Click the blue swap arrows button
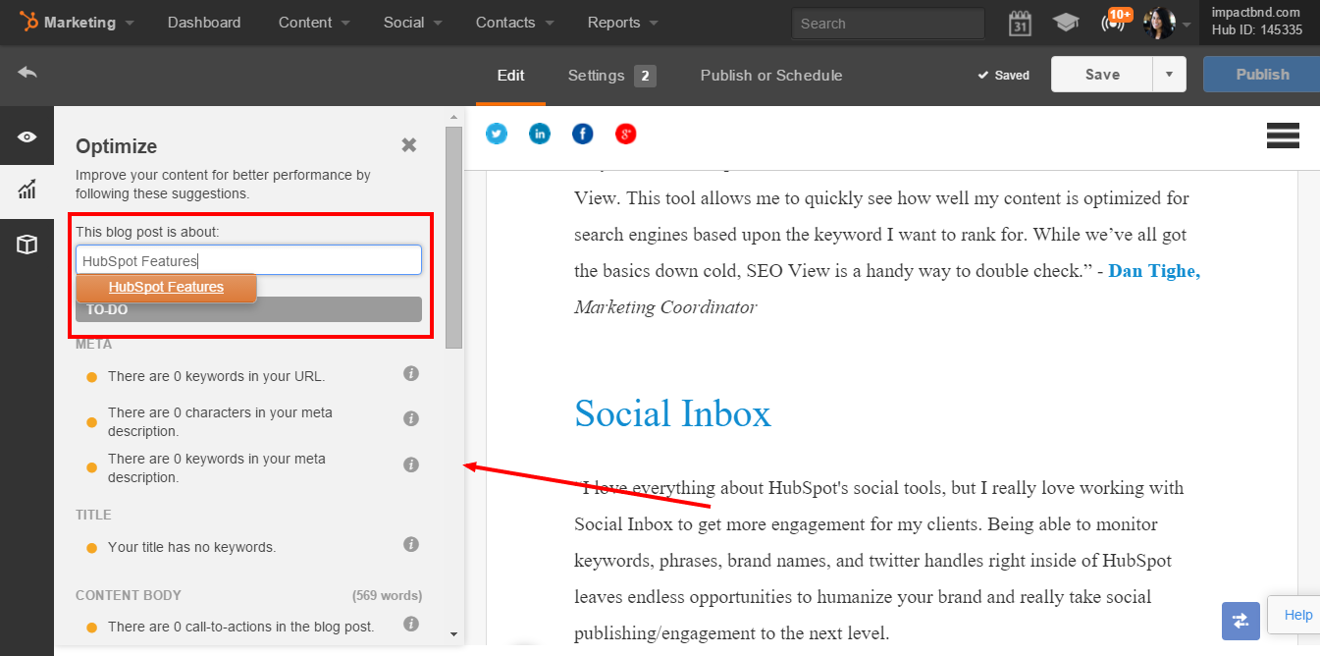This screenshot has width=1320, height=656. (1241, 621)
